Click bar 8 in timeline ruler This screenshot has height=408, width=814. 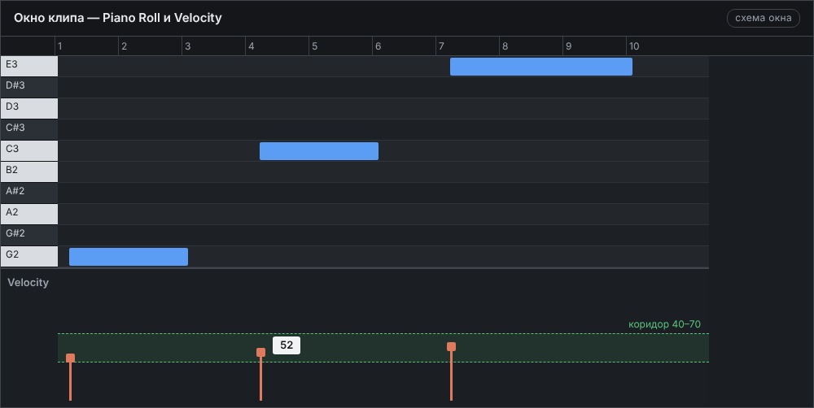point(531,46)
